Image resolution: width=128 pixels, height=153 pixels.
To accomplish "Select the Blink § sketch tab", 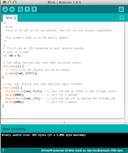I will [10, 18].
